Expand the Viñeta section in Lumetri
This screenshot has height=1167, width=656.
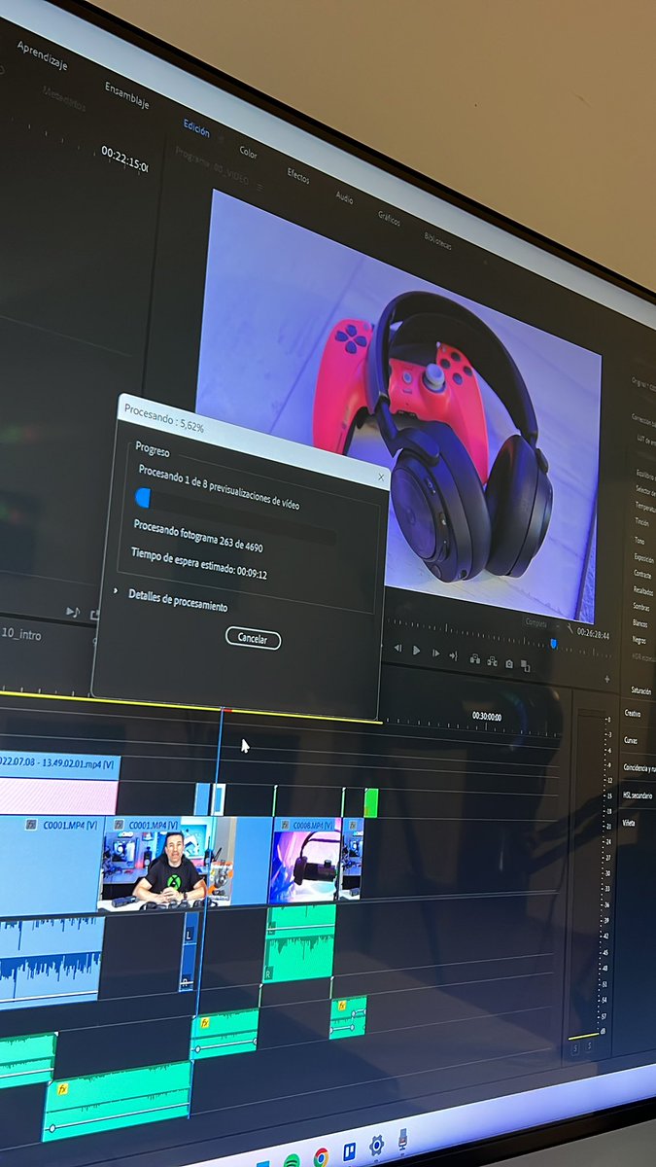(630, 823)
